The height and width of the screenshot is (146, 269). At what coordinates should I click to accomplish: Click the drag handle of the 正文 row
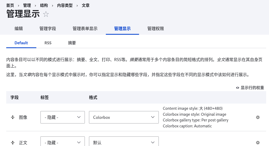pos(13,142)
